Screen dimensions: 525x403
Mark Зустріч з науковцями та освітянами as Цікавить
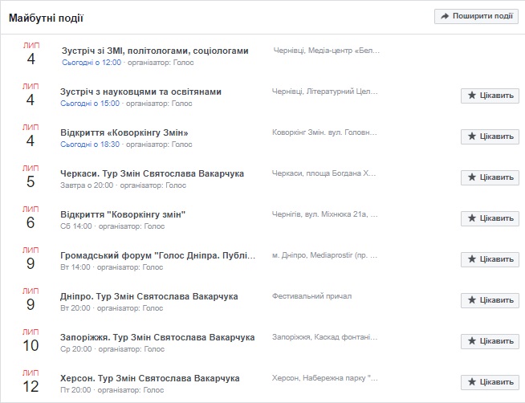490,96
